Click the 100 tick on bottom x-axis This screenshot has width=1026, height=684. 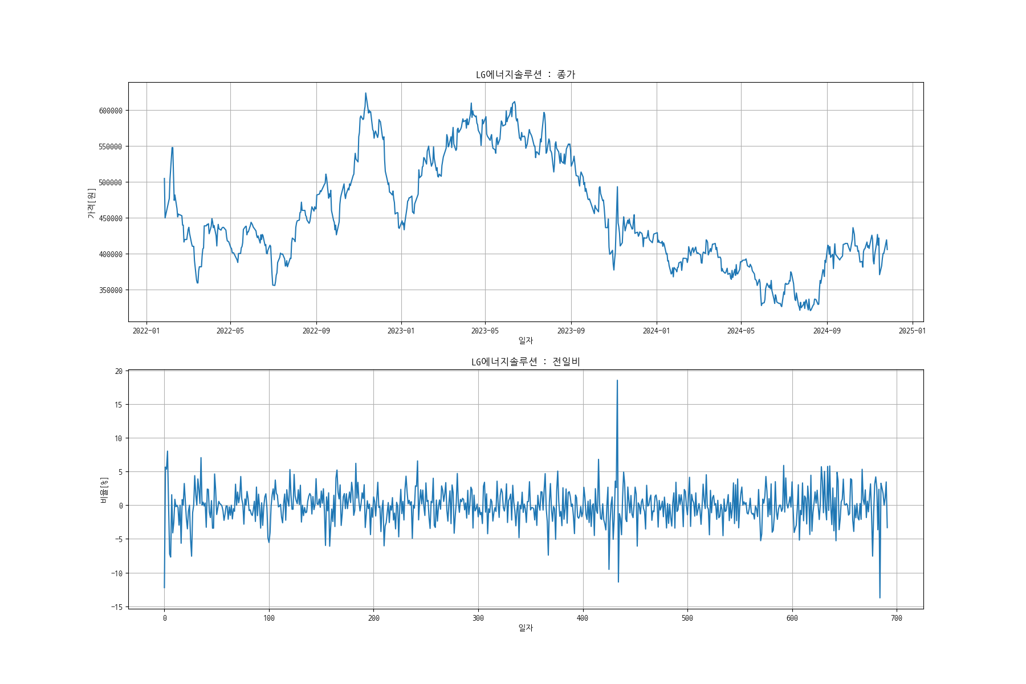click(269, 618)
